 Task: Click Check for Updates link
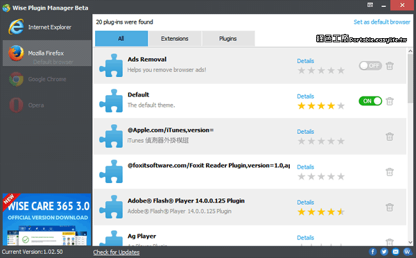pos(116,252)
